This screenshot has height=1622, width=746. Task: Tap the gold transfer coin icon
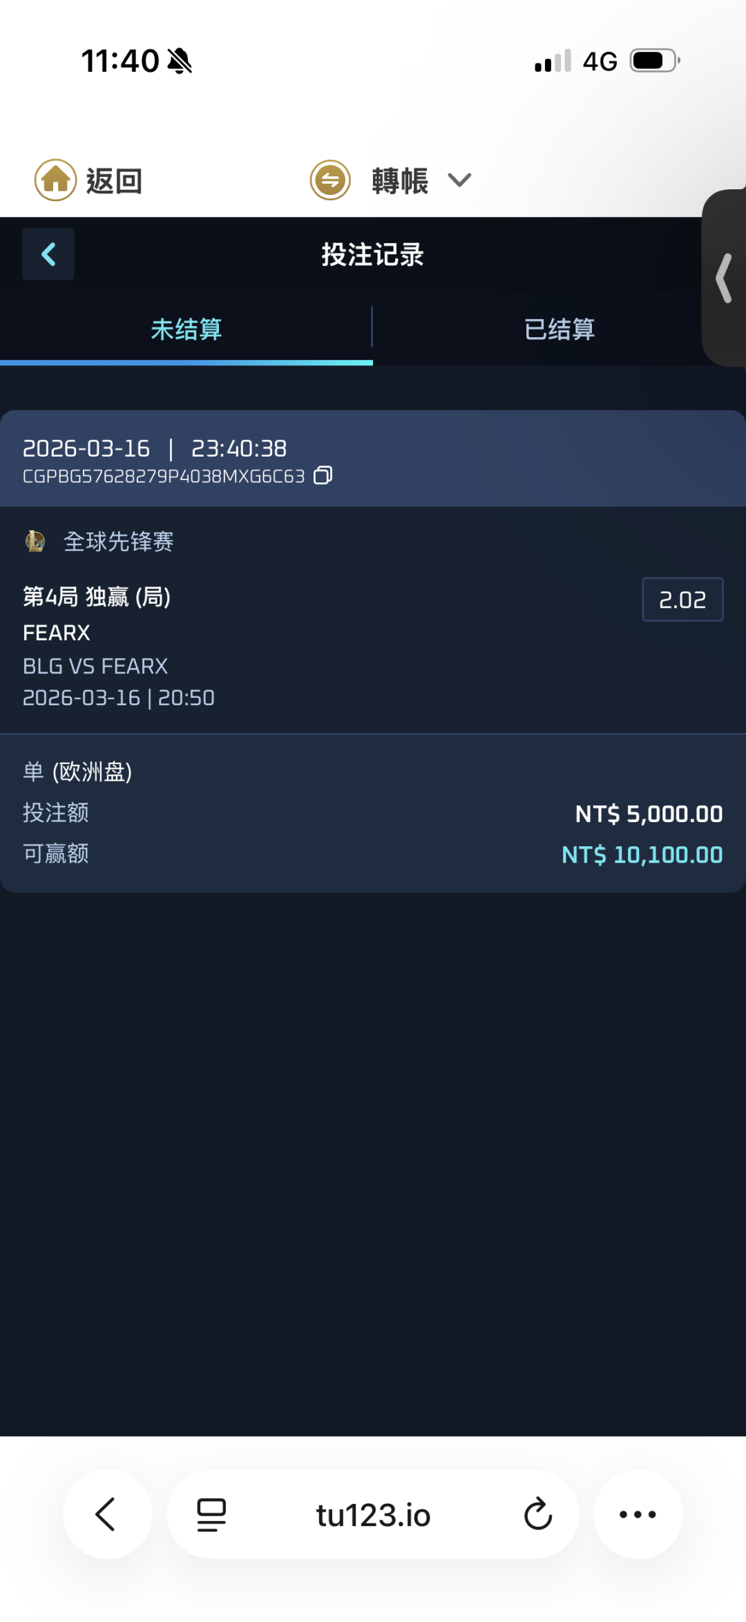pyautogui.click(x=330, y=180)
